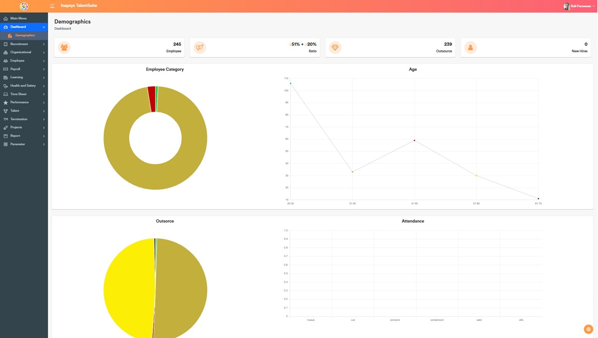Toggle the hamburger sidebar menu
Image resolution: width=598 pixels, height=338 pixels.
pyautogui.click(x=52, y=6)
